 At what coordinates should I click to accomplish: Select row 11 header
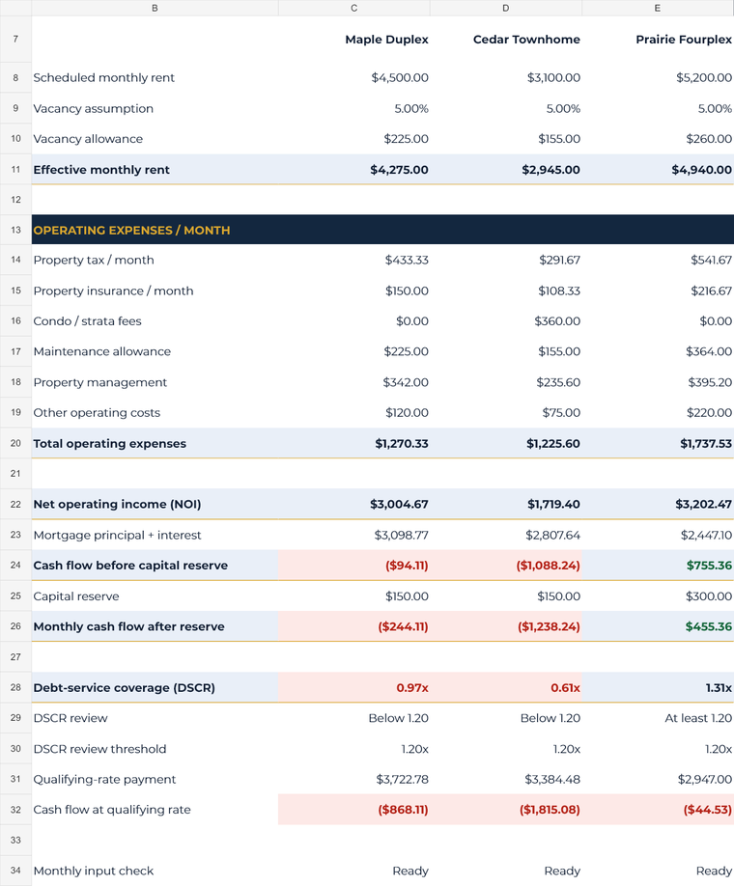pos(15,170)
